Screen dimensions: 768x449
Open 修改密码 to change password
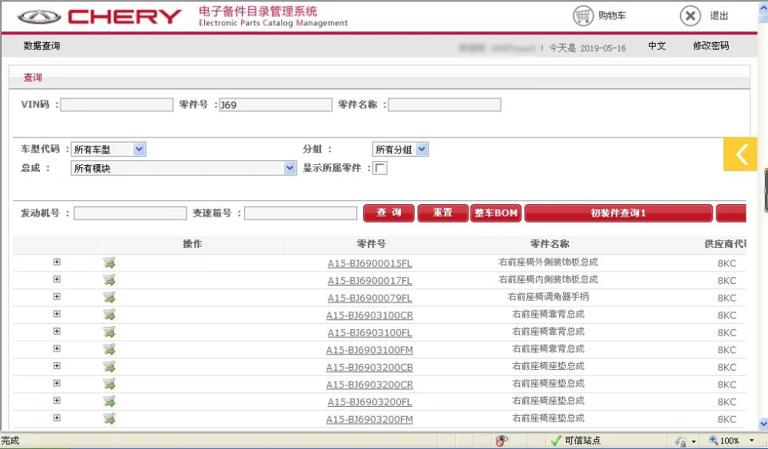(x=710, y=46)
